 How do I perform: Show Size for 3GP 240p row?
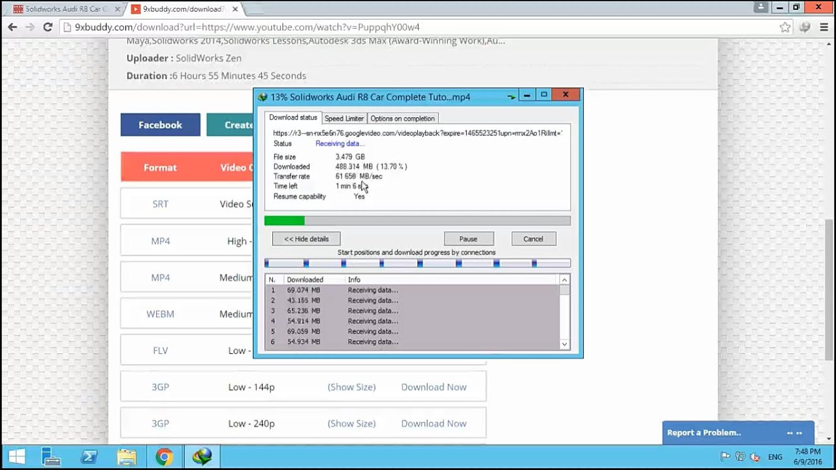[351, 424]
